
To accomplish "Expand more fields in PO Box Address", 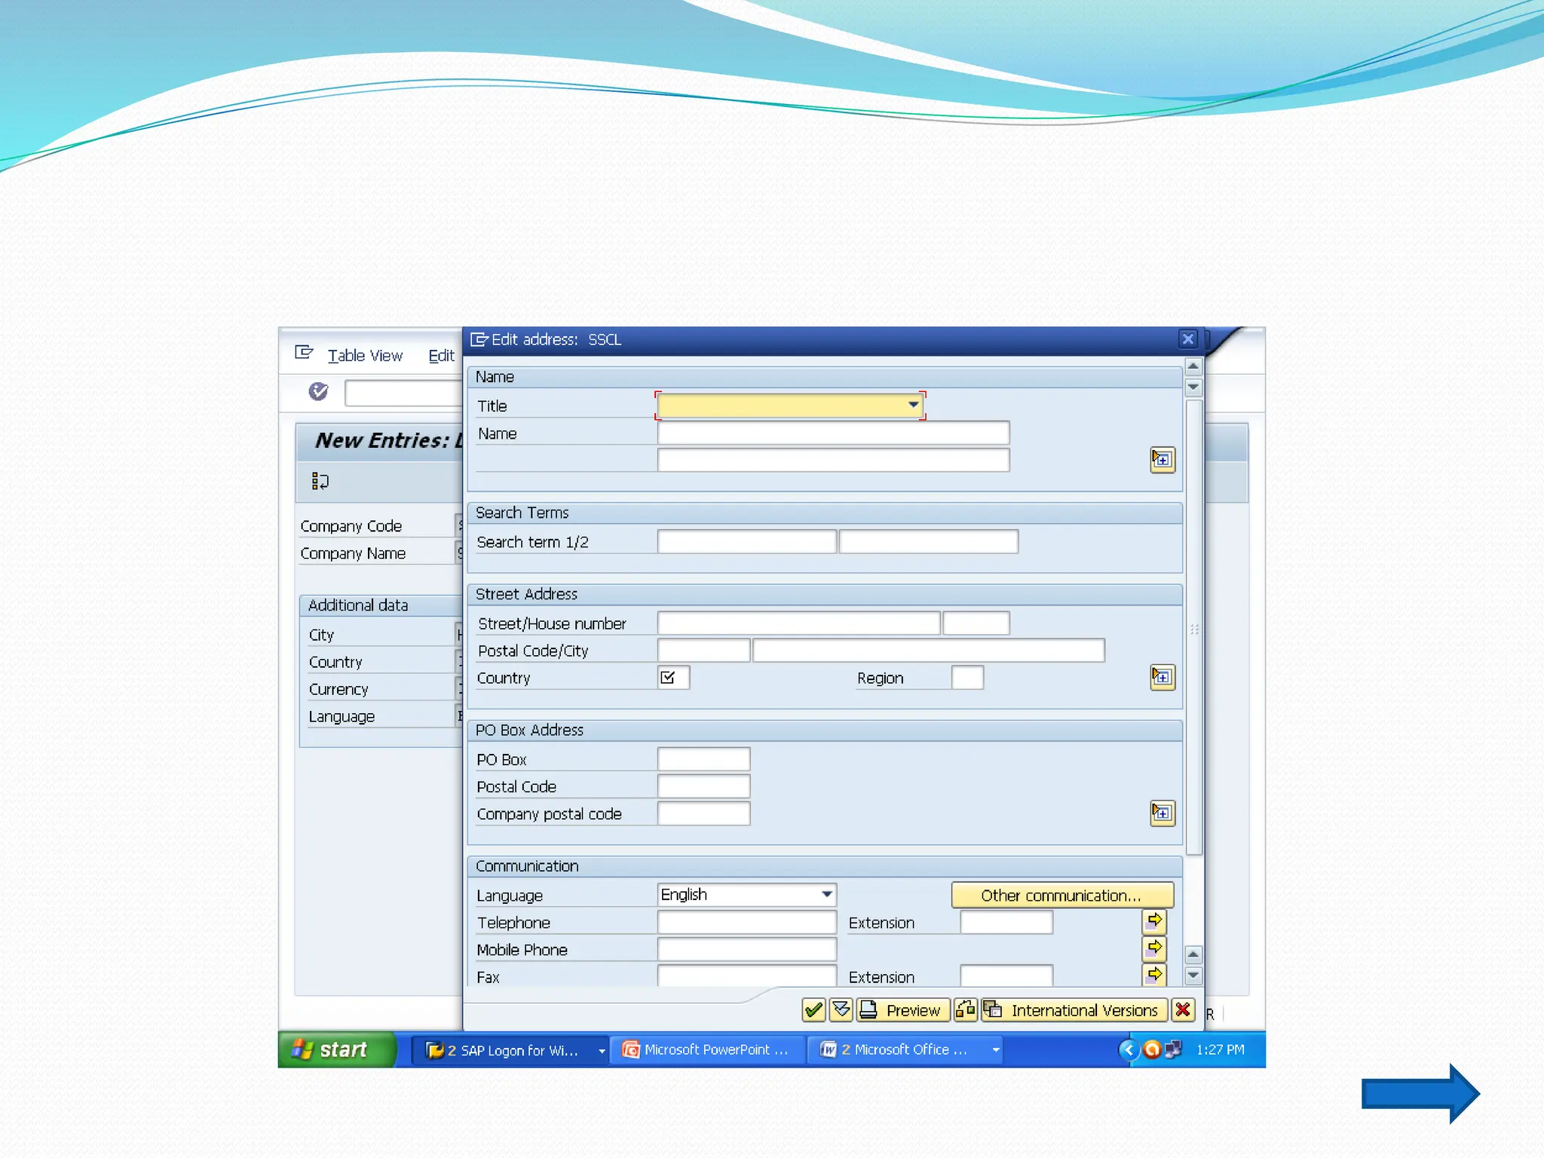I will pos(1162,813).
